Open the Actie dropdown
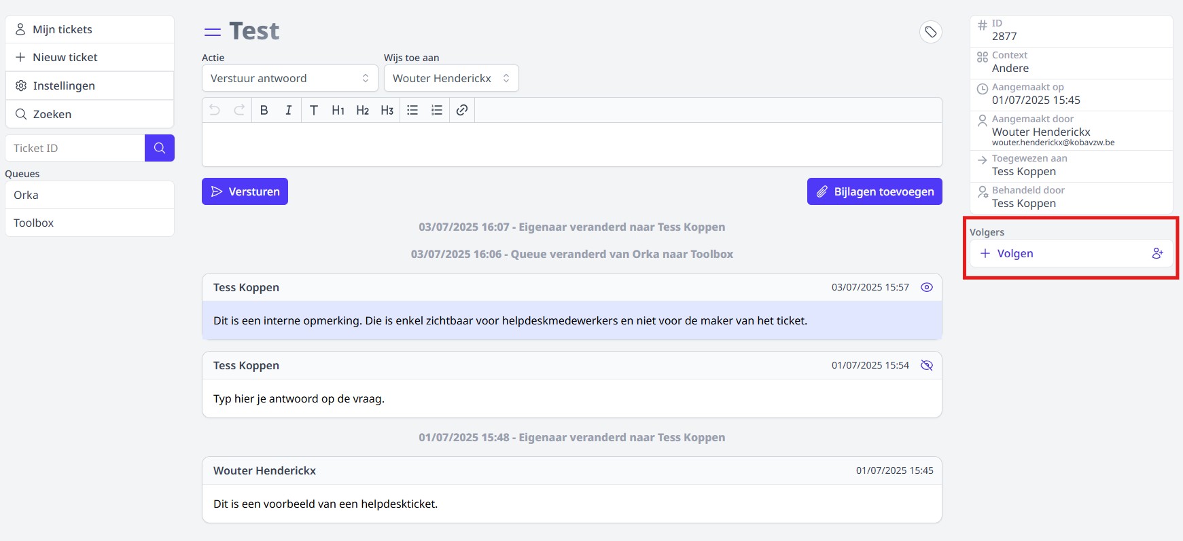This screenshot has height=541, width=1183. 289,78
